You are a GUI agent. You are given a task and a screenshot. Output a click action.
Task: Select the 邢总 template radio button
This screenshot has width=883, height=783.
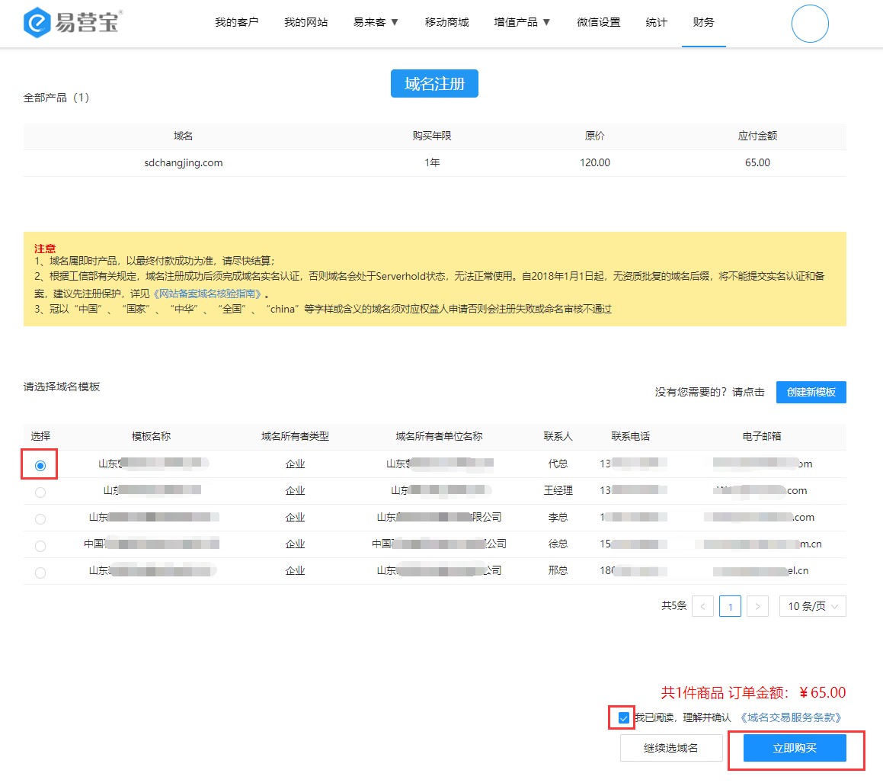coord(40,572)
